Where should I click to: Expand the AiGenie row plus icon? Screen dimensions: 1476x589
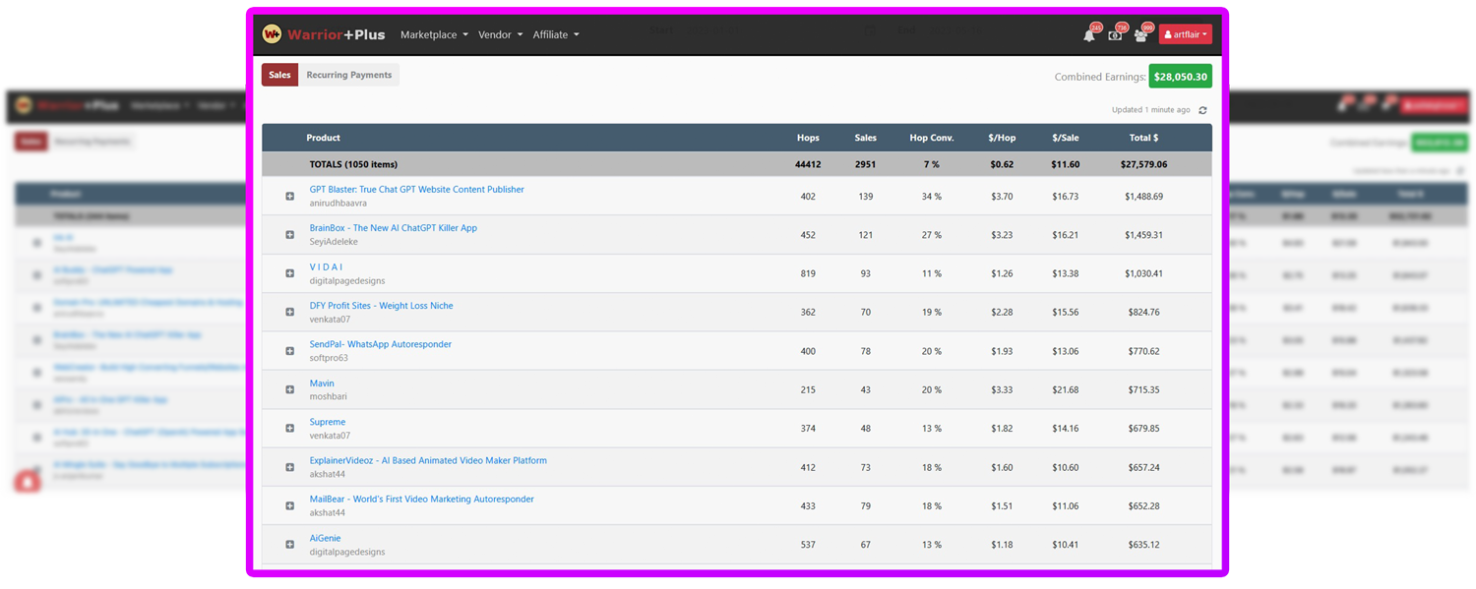point(290,545)
